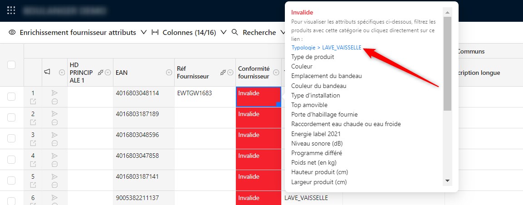Open the Colonnes (14/16) dropdown

click(224, 33)
